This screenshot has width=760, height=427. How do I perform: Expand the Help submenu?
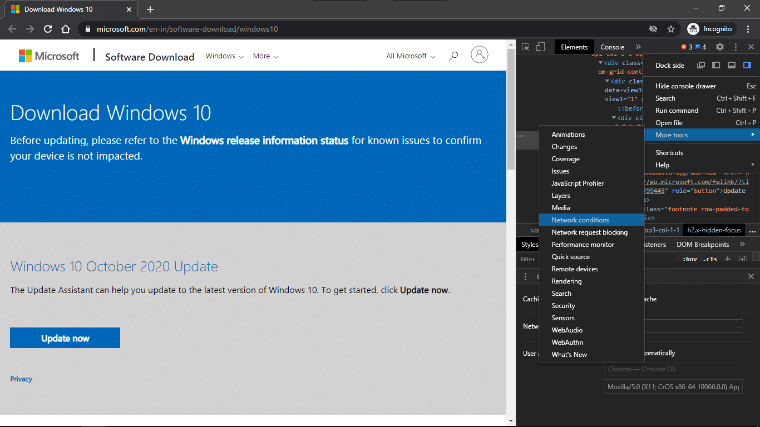(702, 165)
